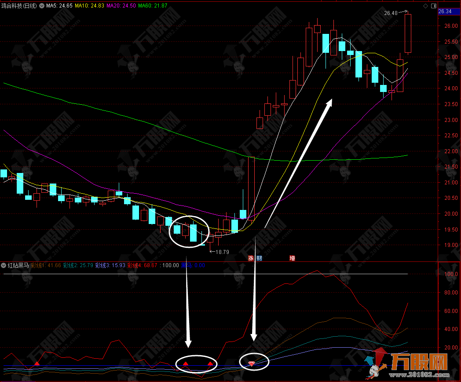Click the 18.79 low price annotation
Screen dimensions: 461x382
point(222,252)
